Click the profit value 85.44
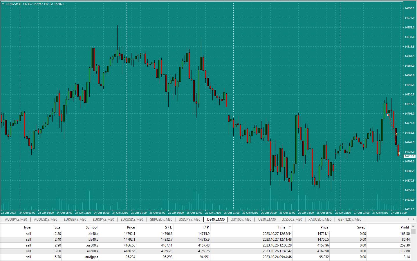 pos(406,240)
